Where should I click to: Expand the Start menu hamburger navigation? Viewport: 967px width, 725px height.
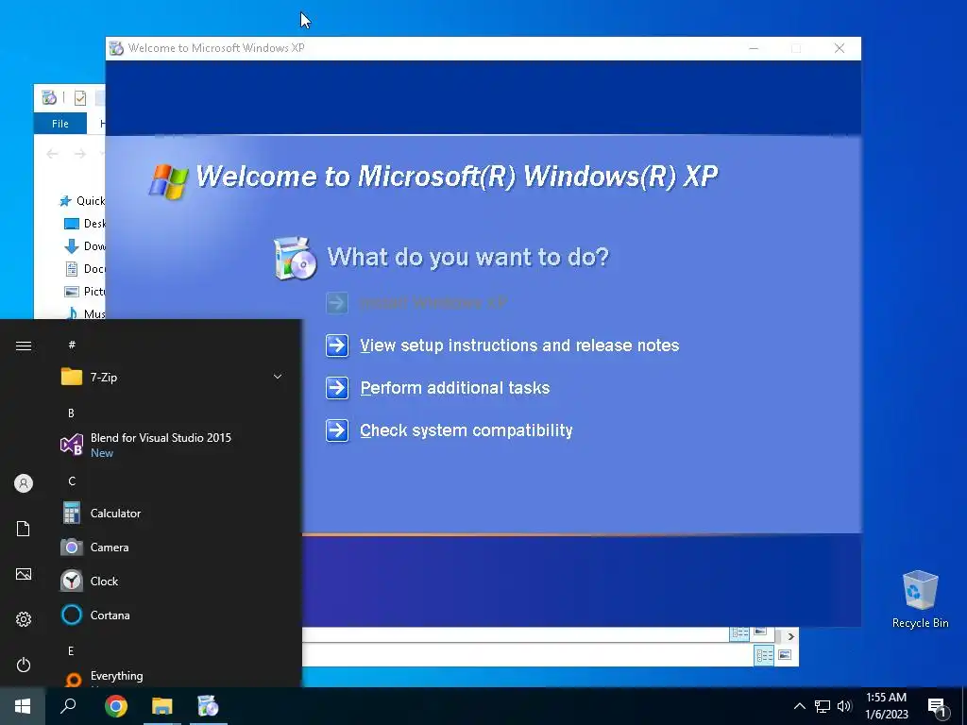click(24, 346)
